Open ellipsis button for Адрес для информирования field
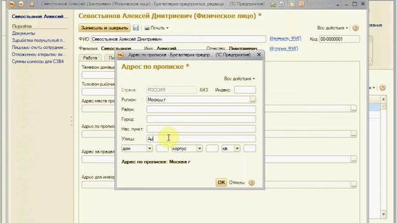The image size is (397, 223). point(354,185)
